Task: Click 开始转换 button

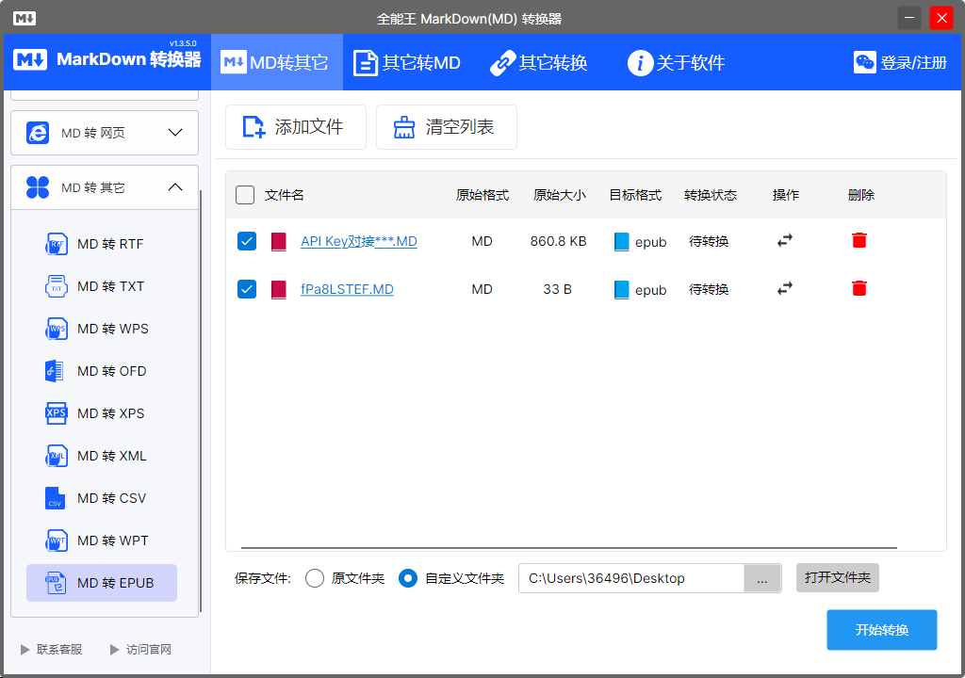Action: click(882, 630)
